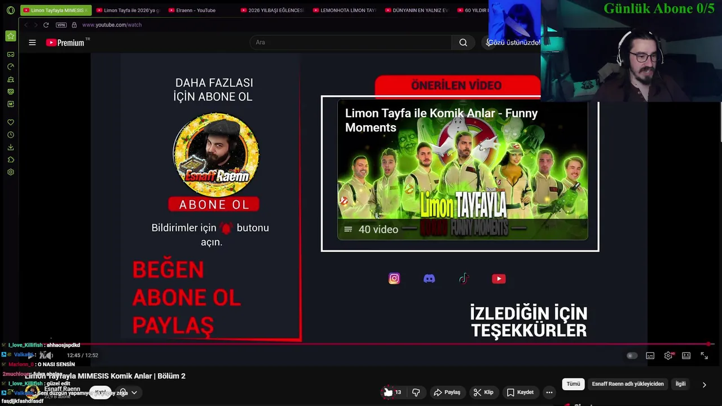
Task: Click the VPN badge in address bar
Action: [61, 25]
